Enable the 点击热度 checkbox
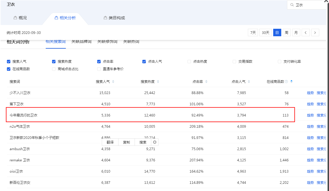 [x=189, y=62]
